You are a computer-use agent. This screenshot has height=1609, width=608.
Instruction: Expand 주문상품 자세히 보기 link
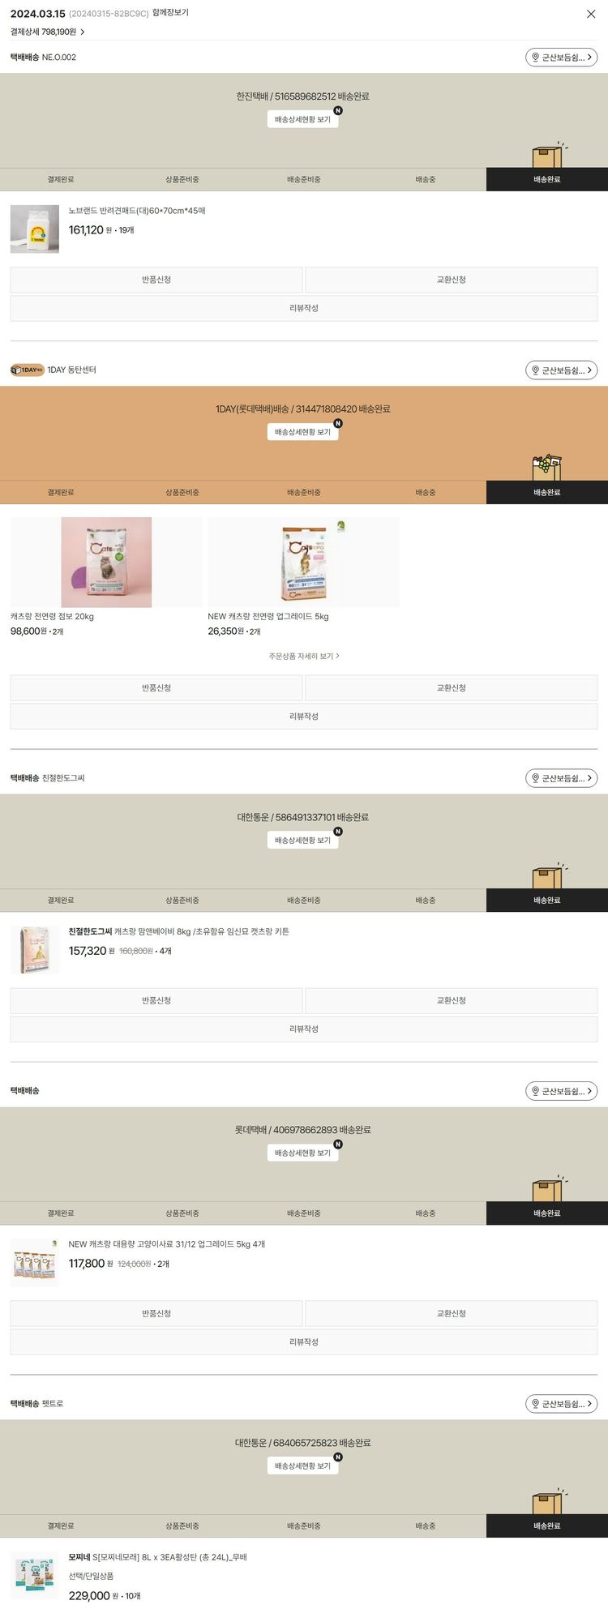(x=304, y=656)
